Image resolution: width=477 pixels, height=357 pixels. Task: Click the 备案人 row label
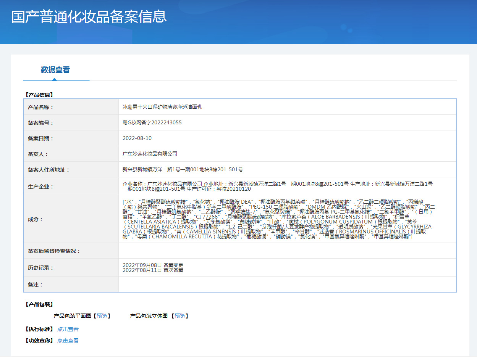(x=38, y=154)
